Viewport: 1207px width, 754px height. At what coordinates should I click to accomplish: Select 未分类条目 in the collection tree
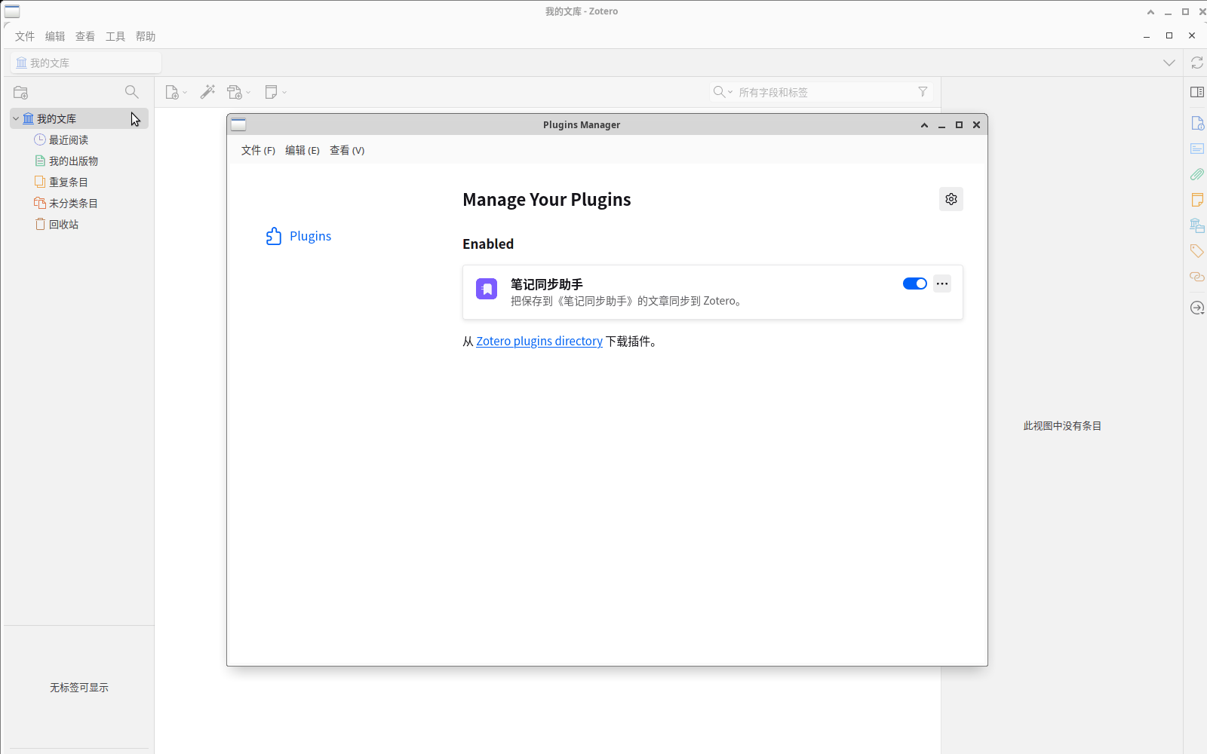(73, 203)
